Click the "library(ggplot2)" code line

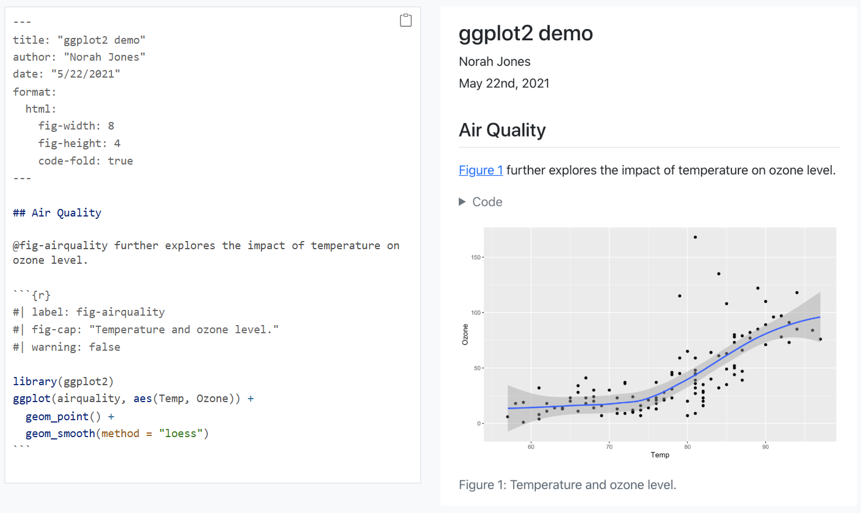pos(63,382)
